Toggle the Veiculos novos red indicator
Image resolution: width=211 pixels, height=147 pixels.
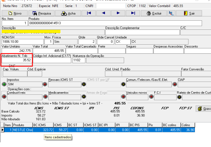[123, 97]
